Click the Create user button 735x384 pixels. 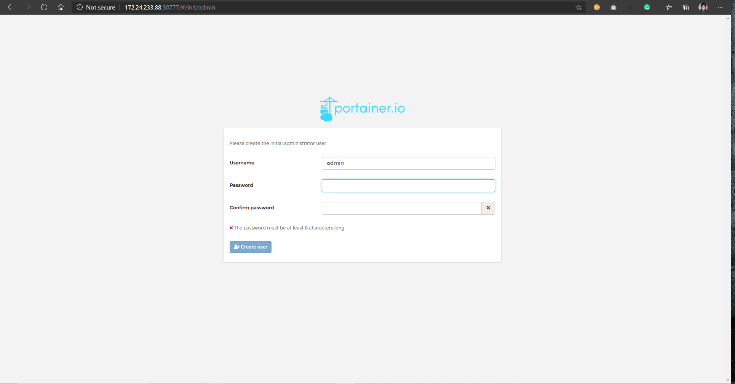[251, 247]
